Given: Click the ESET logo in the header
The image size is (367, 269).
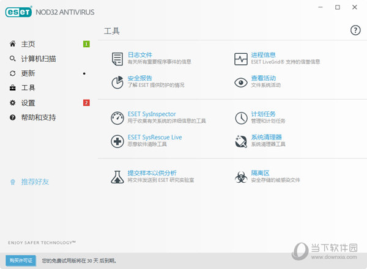Looking at the screenshot, I should coord(18,12).
